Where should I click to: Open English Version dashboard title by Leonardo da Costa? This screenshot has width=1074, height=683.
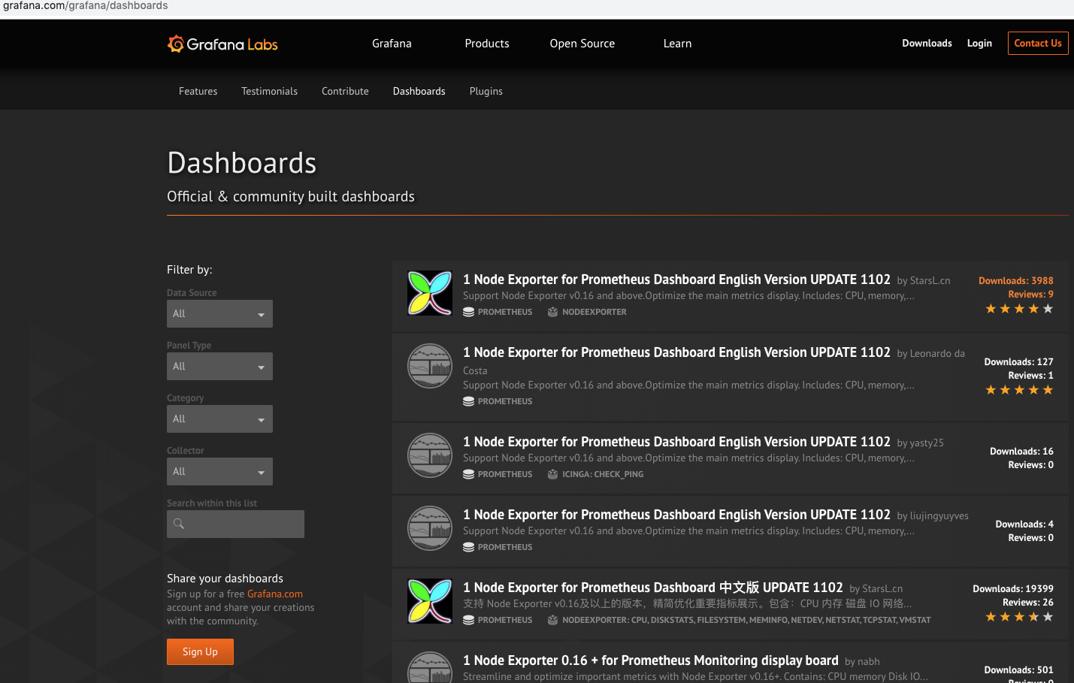(x=676, y=352)
